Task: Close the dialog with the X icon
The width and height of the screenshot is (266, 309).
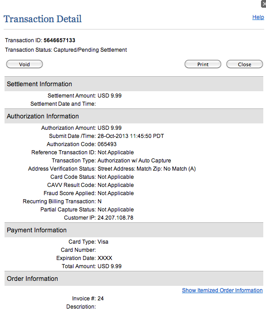Action: tap(264, 4)
